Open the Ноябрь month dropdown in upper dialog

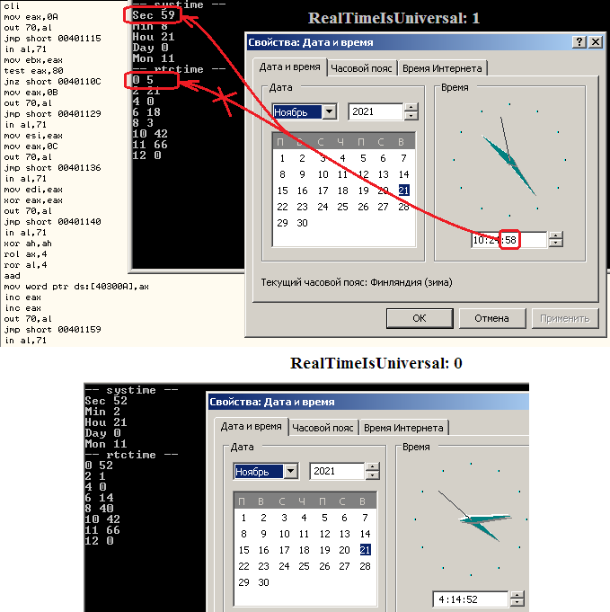329,112
